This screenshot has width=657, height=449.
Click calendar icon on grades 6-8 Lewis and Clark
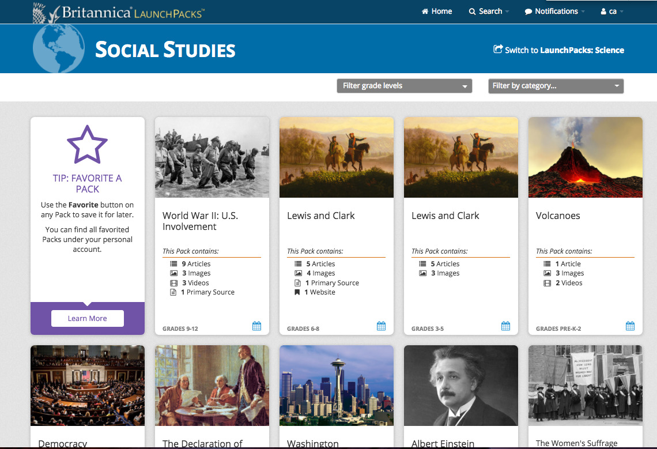click(x=381, y=326)
